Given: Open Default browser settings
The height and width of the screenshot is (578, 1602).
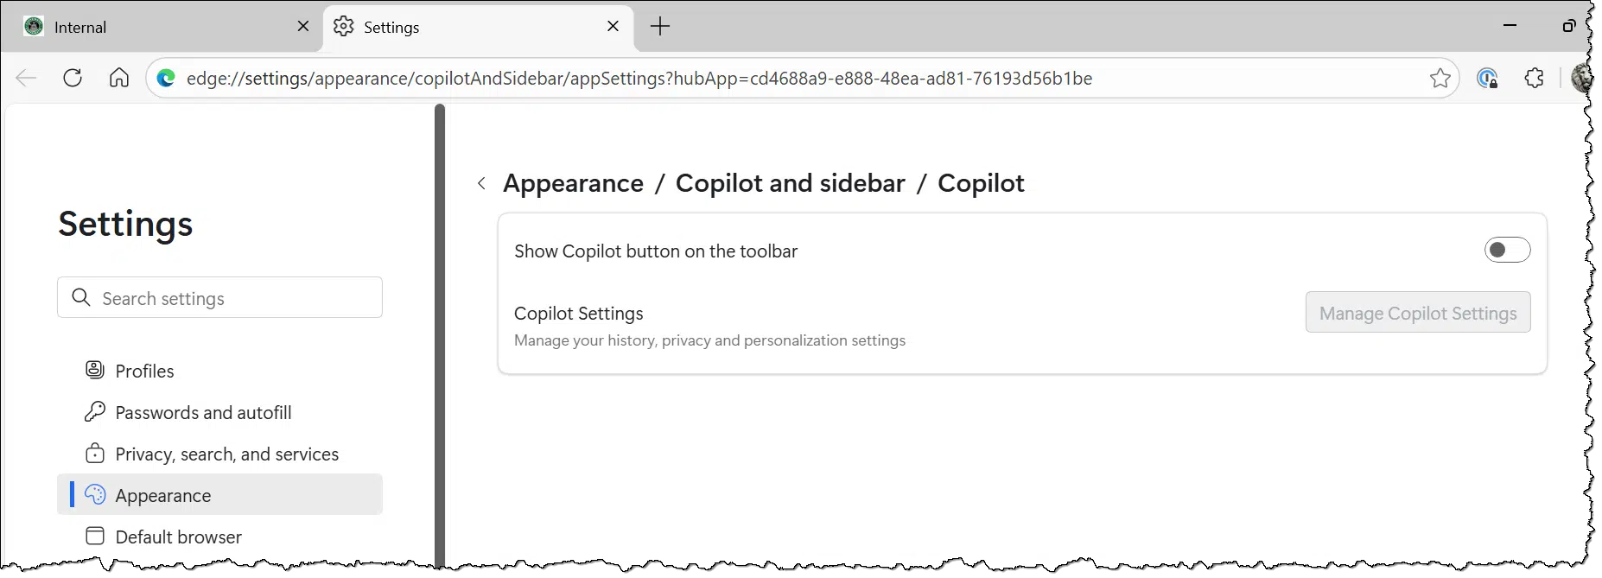Looking at the screenshot, I should click(178, 537).
